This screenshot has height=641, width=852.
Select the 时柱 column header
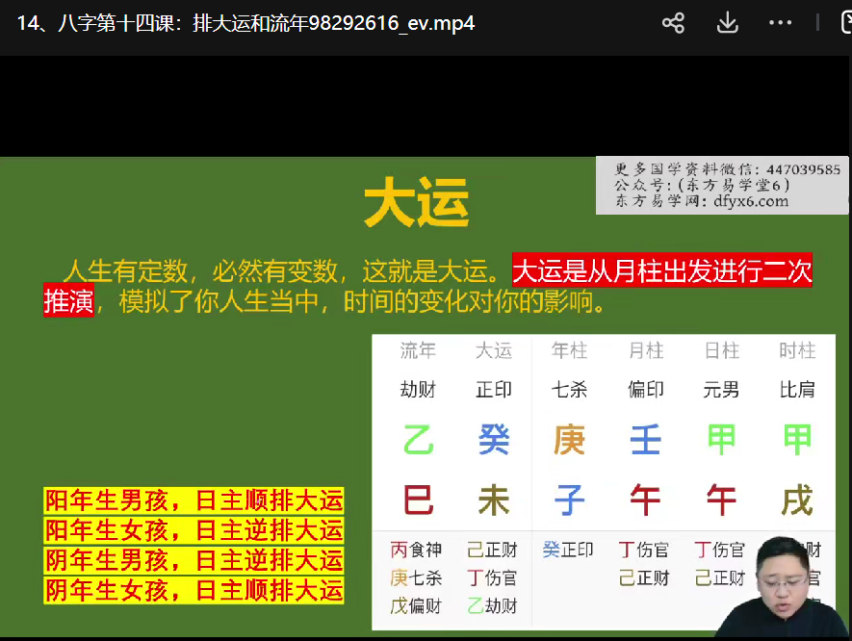797,351
